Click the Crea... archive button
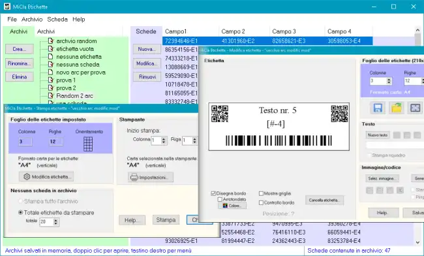 pos(19,49)
